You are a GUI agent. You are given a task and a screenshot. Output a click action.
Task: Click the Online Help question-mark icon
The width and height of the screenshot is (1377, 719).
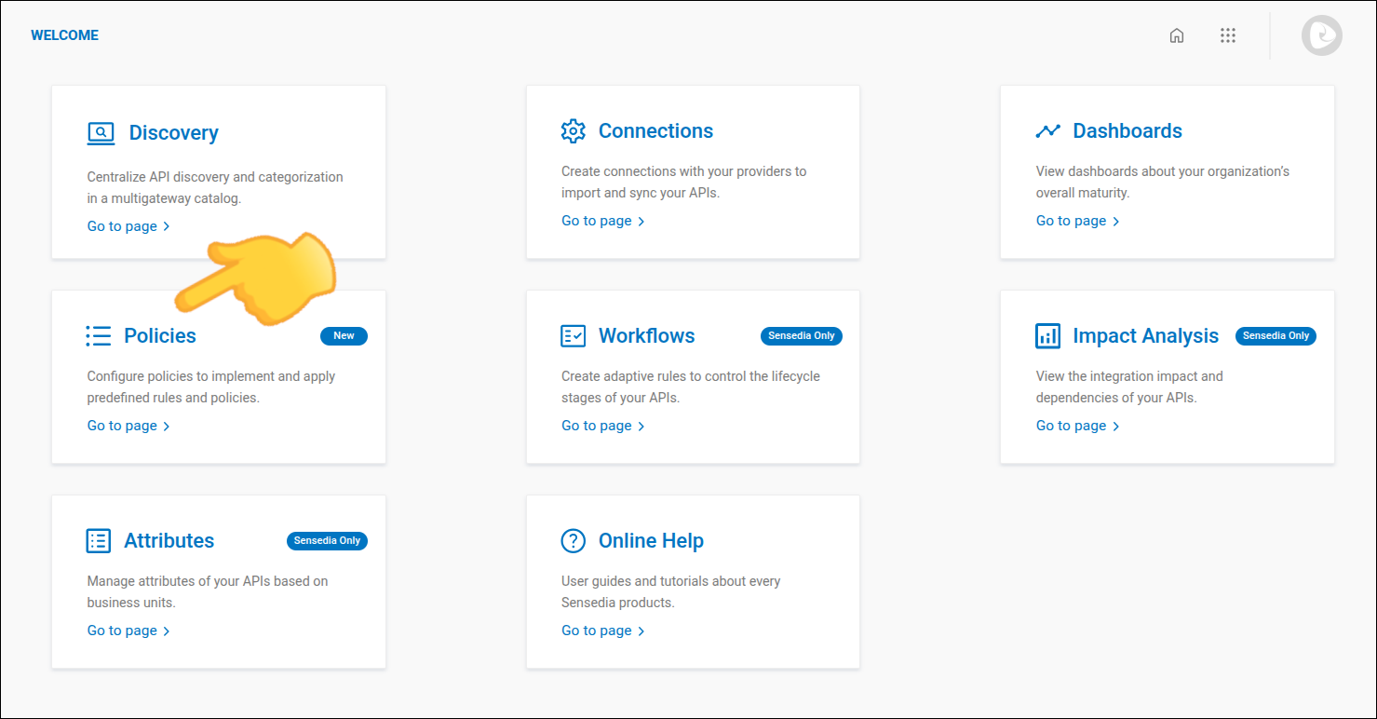point(574,540)
